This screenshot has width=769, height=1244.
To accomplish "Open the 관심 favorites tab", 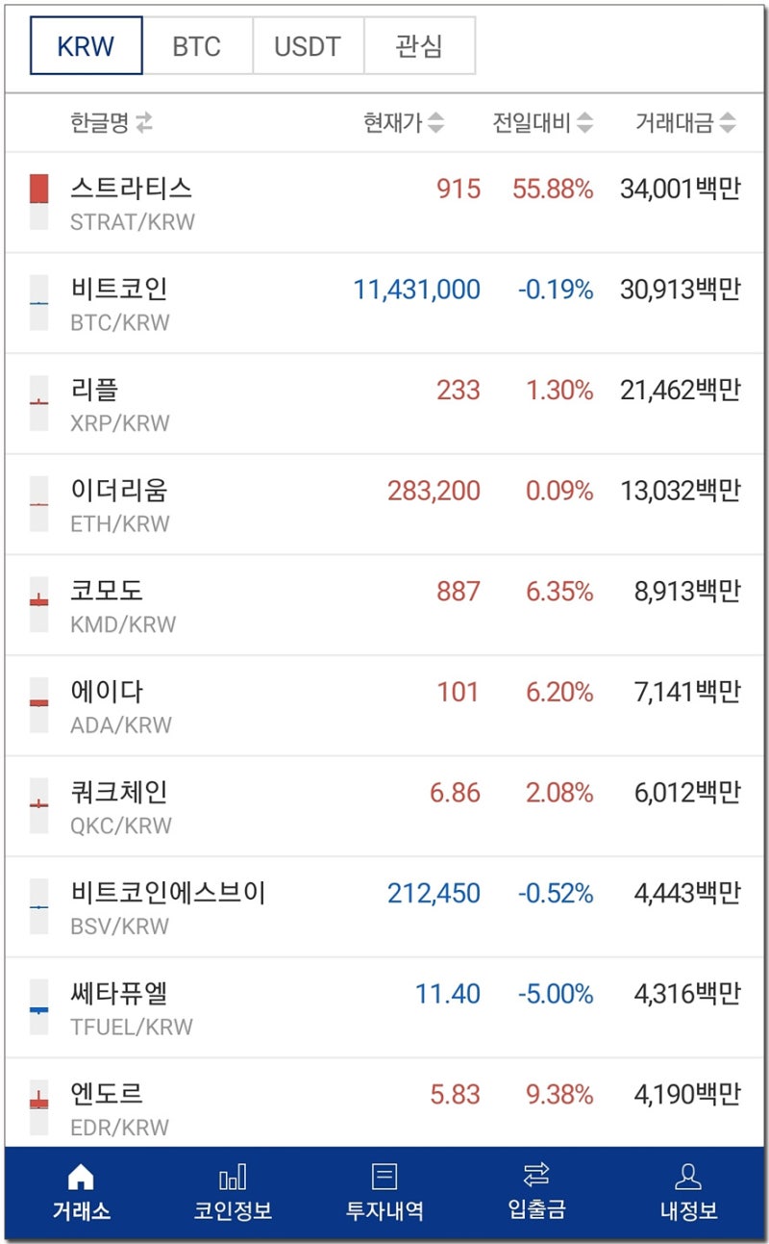I will [x=418, y=45].
